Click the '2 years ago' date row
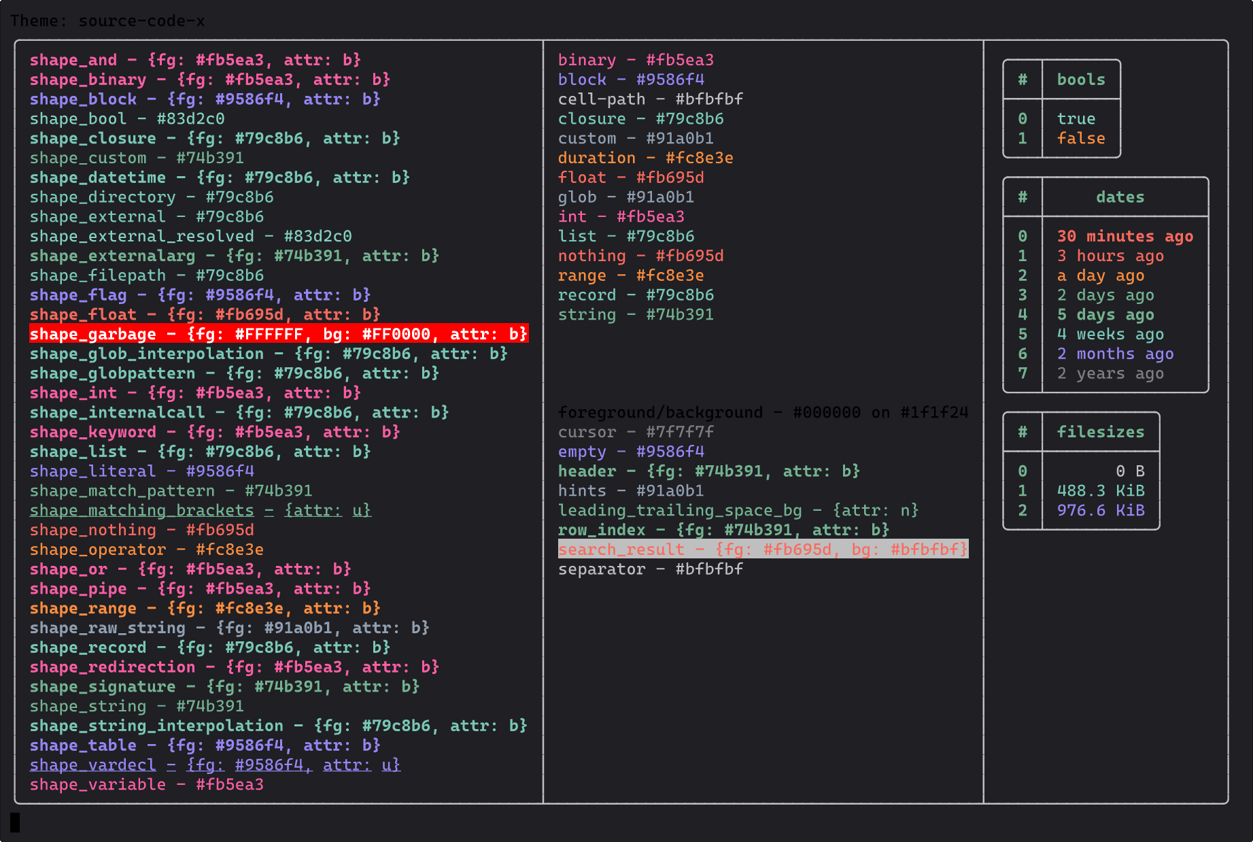 click(1110, 373)
